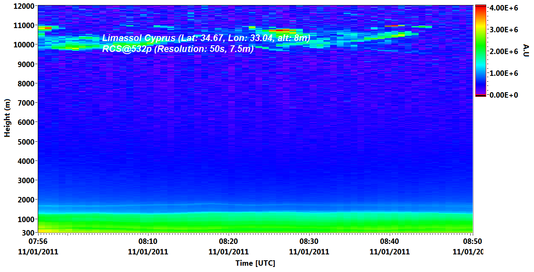Click the 1.00E+6 color scale value
The image size is (534, 272).
pyautogui.click(x=503, y=73)
